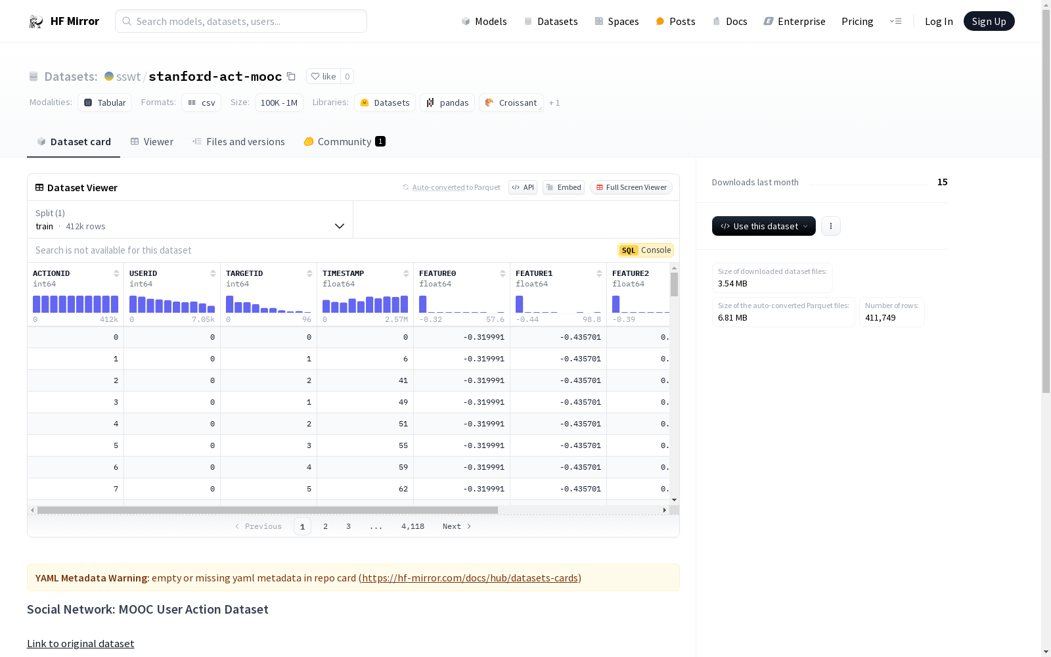Image resolution: width=1051 pixels, height=657 pixels.
Task: Switch to the Dataset card tab
Action: [74, 141]
